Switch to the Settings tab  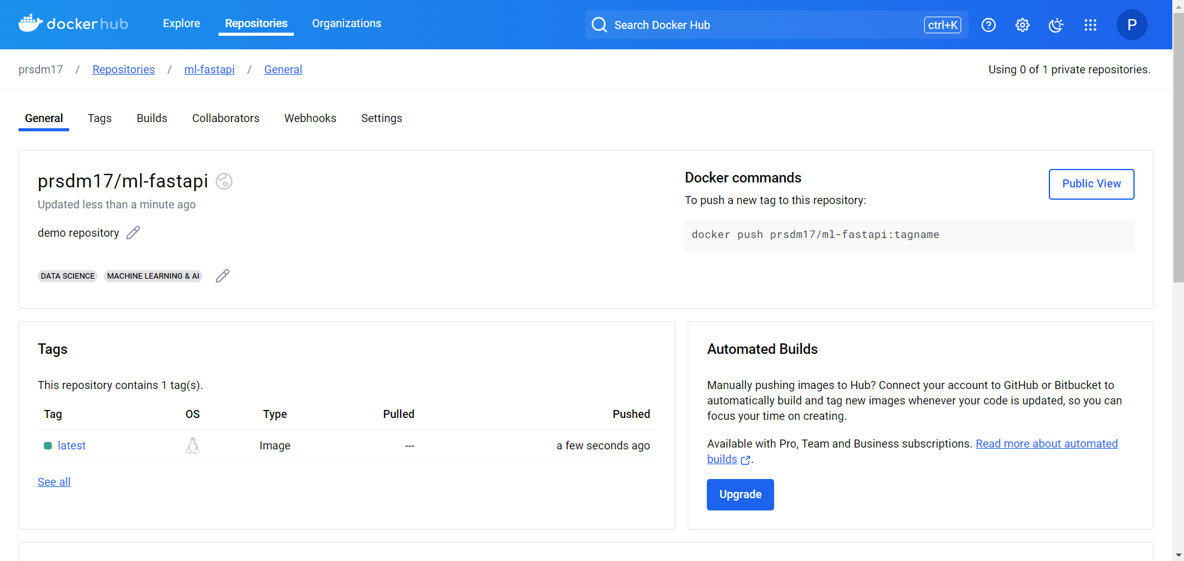point(381,118)
